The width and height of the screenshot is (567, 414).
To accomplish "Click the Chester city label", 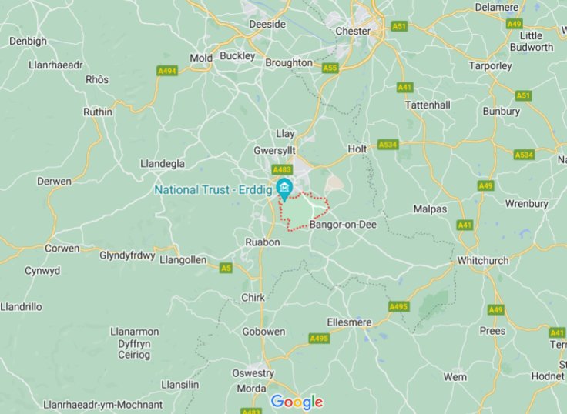I will click(x=353, y=32).
